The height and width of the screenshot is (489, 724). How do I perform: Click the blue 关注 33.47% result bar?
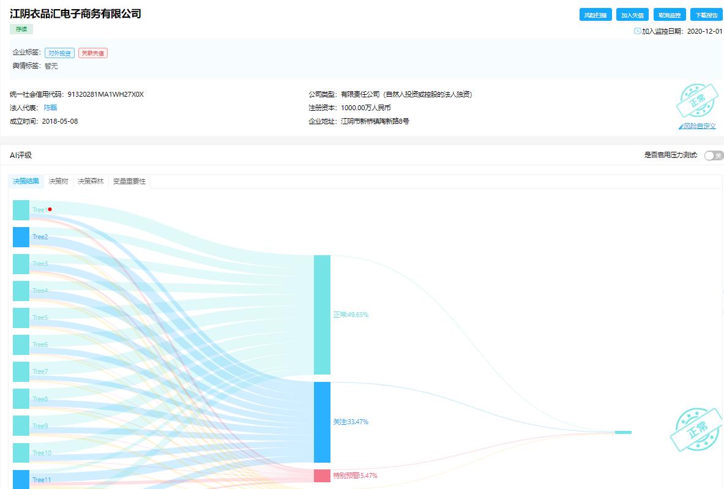323,422
